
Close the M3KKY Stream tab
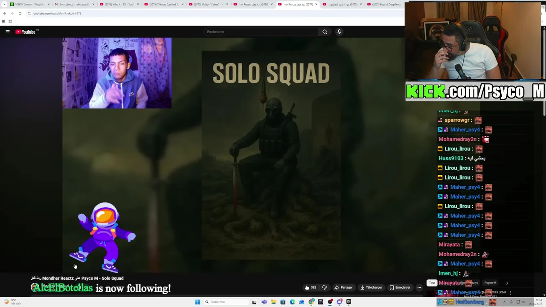49,4
